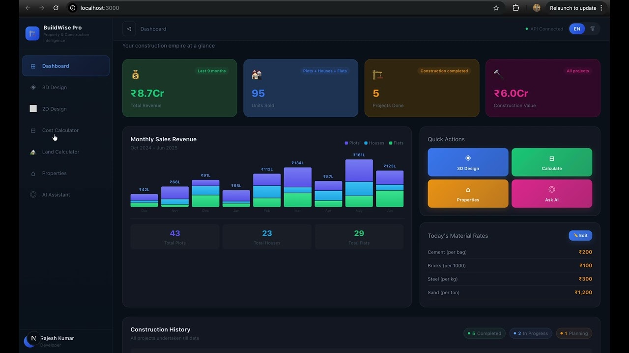Screen dimensions: 629x353
Task: Click the Properties house icon in sidebar
Action: coord(33,174)
